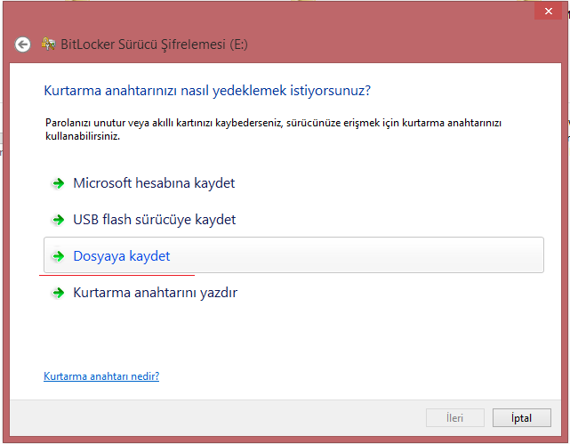570x444 pixels.
Task: Select USB flash sürücüye kaydet option
Action: (x=154, y=220)
